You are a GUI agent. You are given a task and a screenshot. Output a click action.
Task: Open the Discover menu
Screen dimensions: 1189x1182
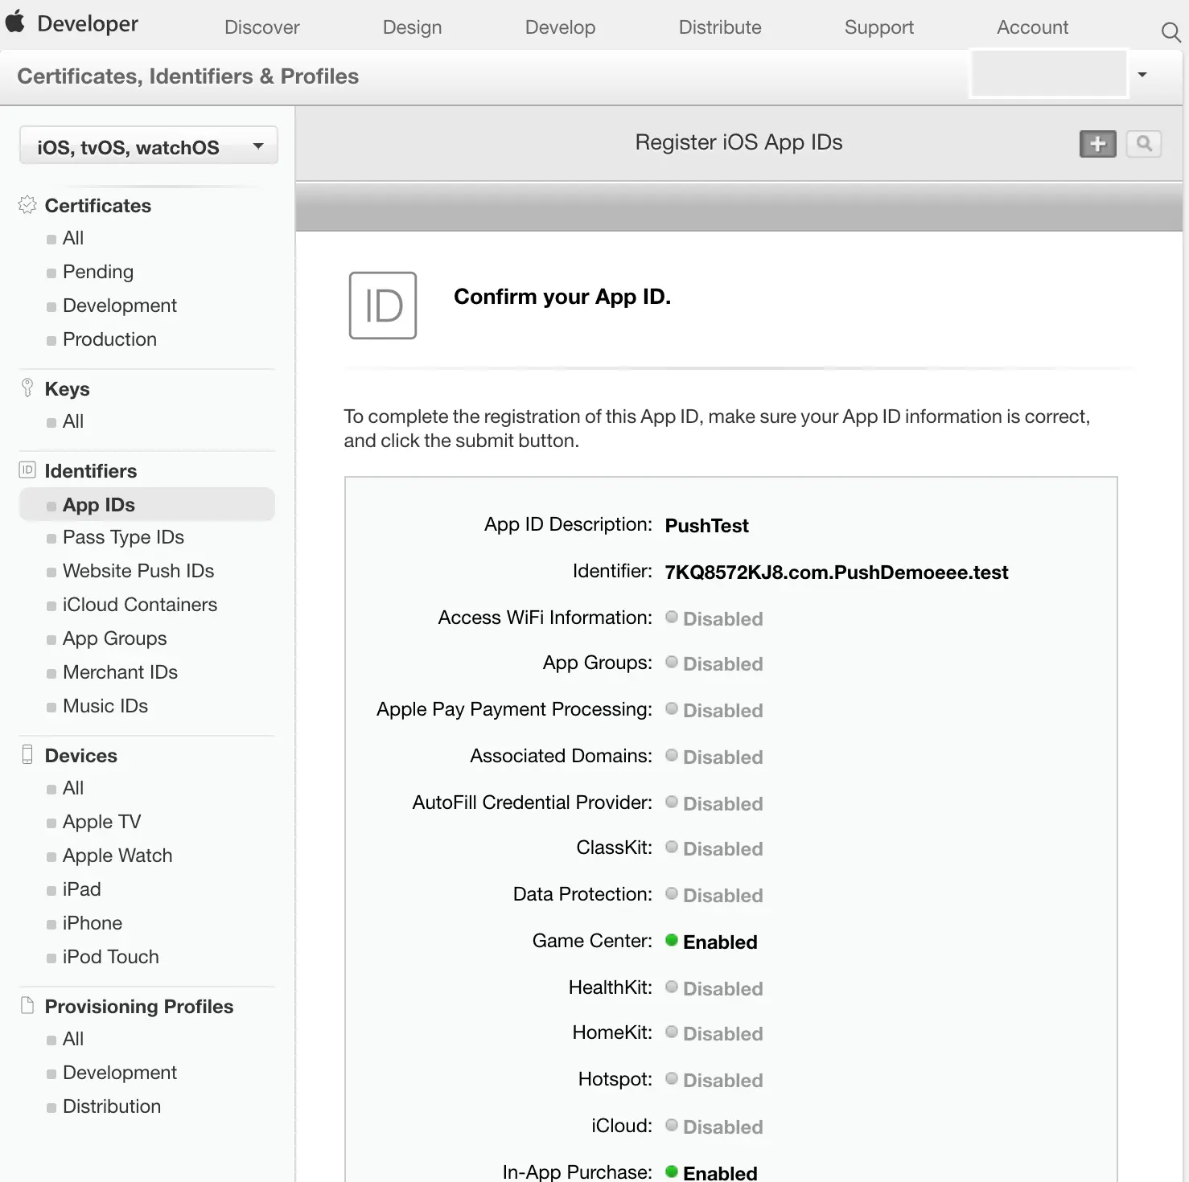pos(262,27)
